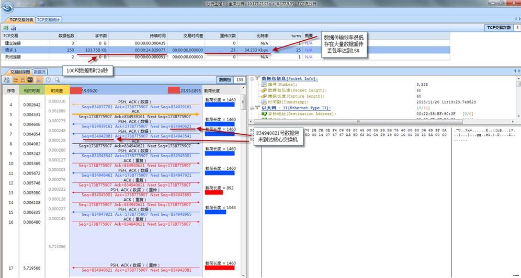
Task: Toggle the first highlighted list-view button
Action: tap(16, 80)
